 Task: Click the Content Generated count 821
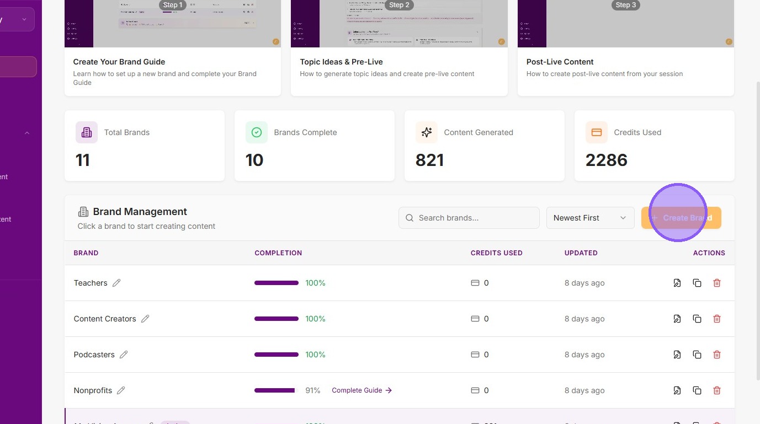pos(429,160)
